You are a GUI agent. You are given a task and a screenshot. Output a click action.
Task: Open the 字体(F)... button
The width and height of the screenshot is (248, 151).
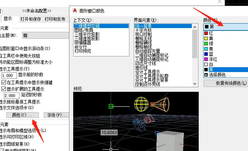pyautogui.click(x=56, y=115)
